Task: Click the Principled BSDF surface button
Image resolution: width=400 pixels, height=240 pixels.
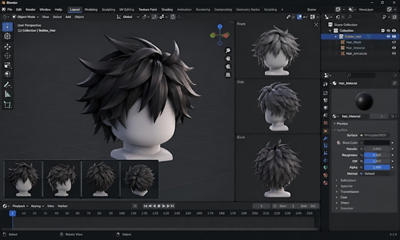Action: 375,135
